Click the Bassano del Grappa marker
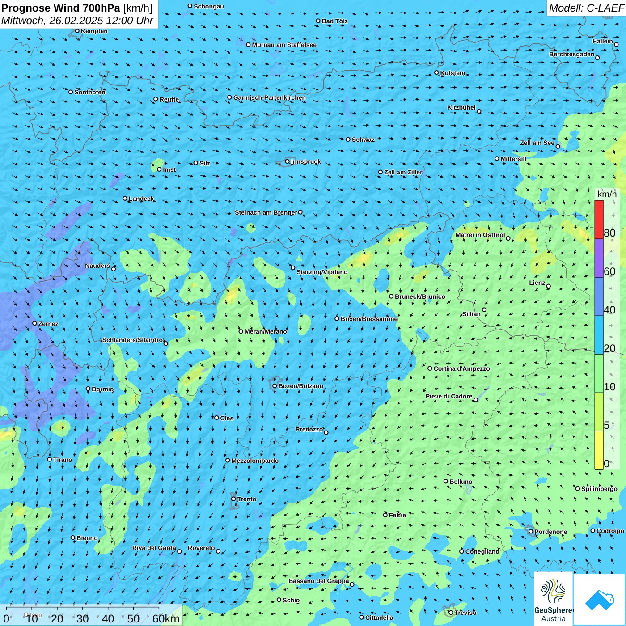This screenshot has width=626, height=626. coord(352,584)
